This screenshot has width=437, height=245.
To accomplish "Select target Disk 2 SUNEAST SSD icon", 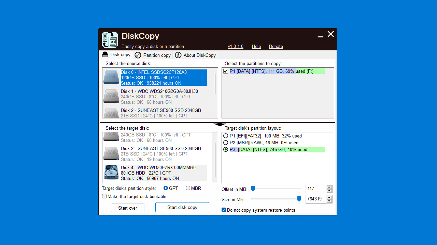I will 111,154.
